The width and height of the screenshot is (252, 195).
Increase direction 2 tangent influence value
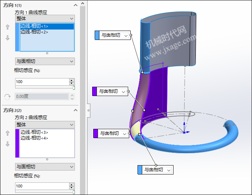coord(72,185)
